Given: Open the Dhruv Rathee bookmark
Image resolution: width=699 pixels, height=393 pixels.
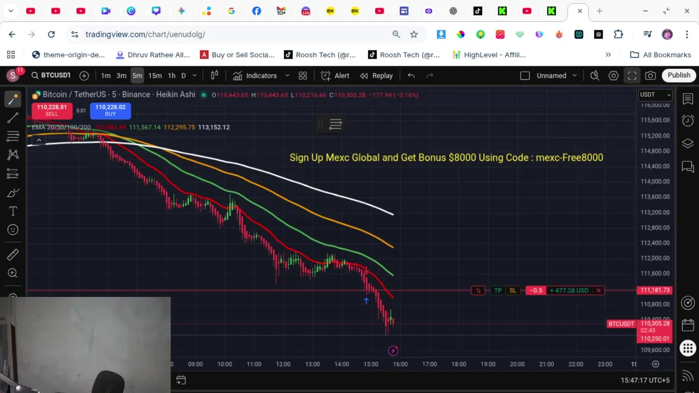Looking at the screenshot, I should tap(153, 55).
